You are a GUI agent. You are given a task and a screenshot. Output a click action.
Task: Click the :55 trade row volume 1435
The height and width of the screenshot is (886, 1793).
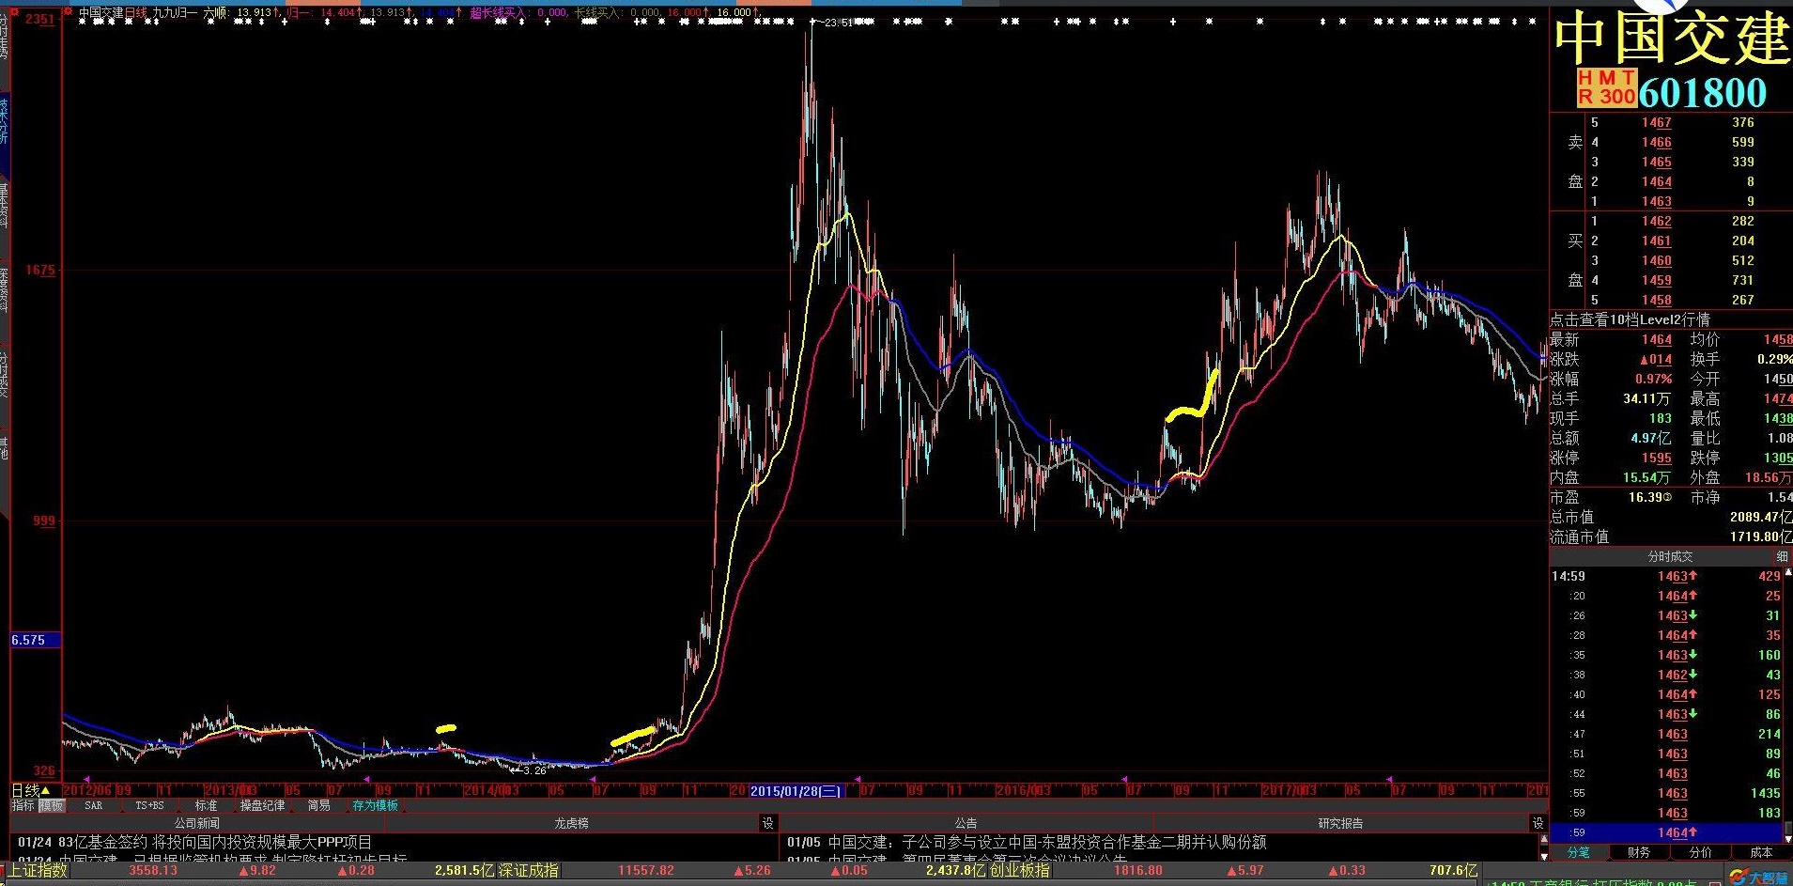pyautogui.click(x=1766, y=793)
